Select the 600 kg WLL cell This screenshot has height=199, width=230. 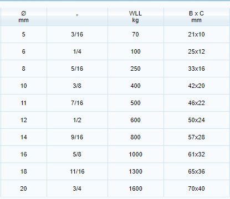click(136, 120)
